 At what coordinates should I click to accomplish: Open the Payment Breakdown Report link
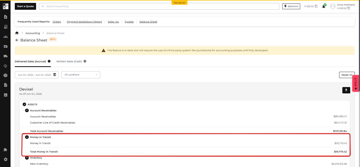pyautogui.click(x=84, y=22)
